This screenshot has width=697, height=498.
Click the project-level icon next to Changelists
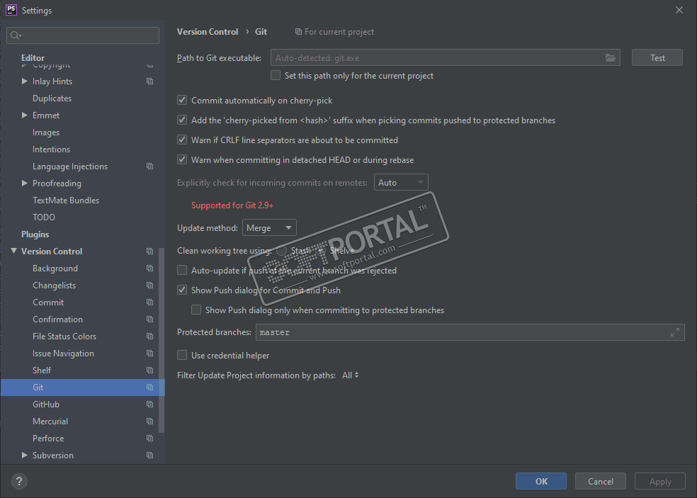coord(149,285)
